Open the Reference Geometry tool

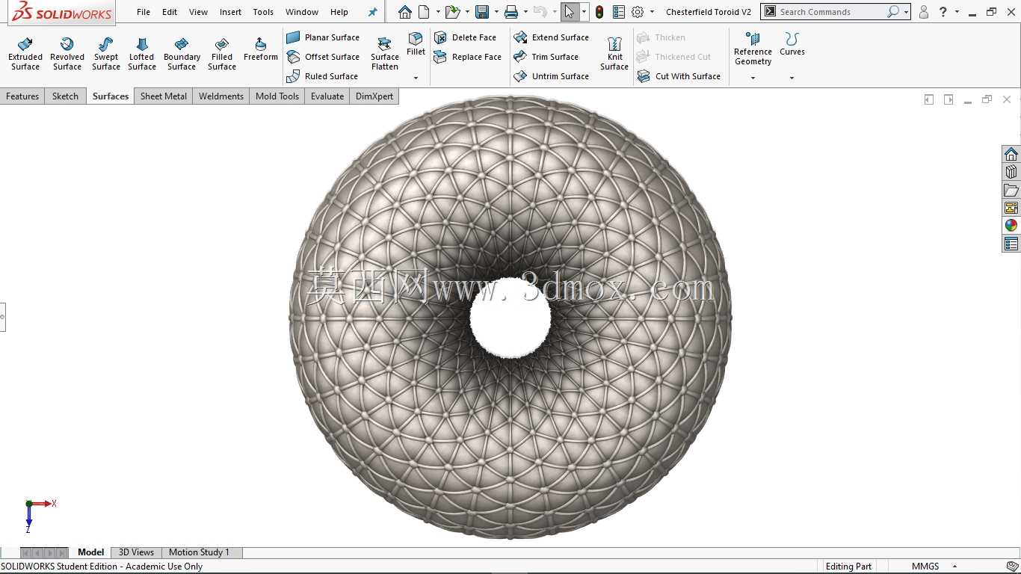[753, 49]
